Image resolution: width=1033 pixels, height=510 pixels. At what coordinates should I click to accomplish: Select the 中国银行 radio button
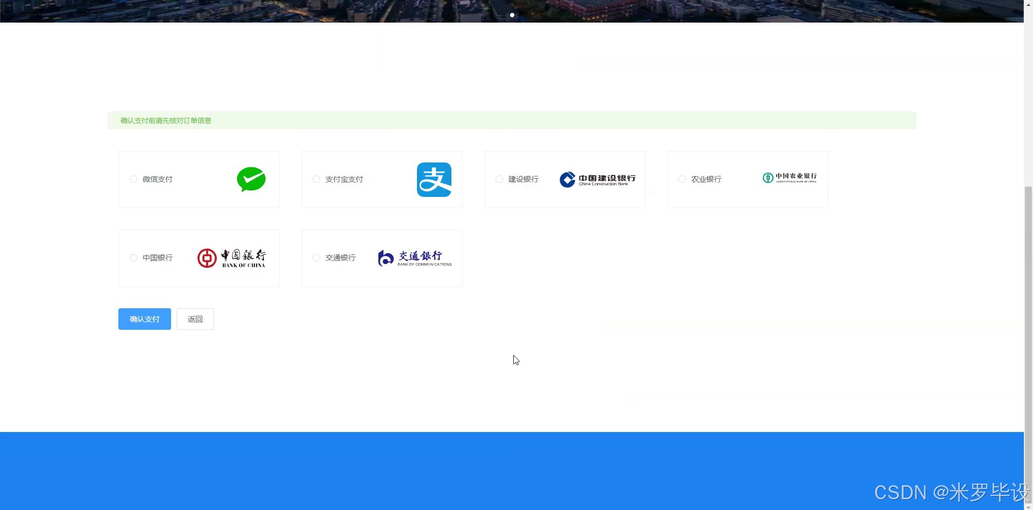pyautogui.click(x=133, y=258)
